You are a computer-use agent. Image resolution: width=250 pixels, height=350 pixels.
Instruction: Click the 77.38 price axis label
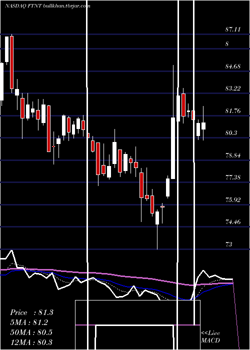point(233,177)
